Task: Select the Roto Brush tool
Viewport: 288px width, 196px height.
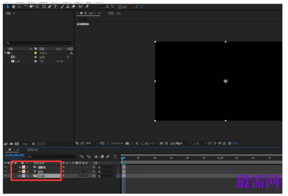Action: pos(81,7)
